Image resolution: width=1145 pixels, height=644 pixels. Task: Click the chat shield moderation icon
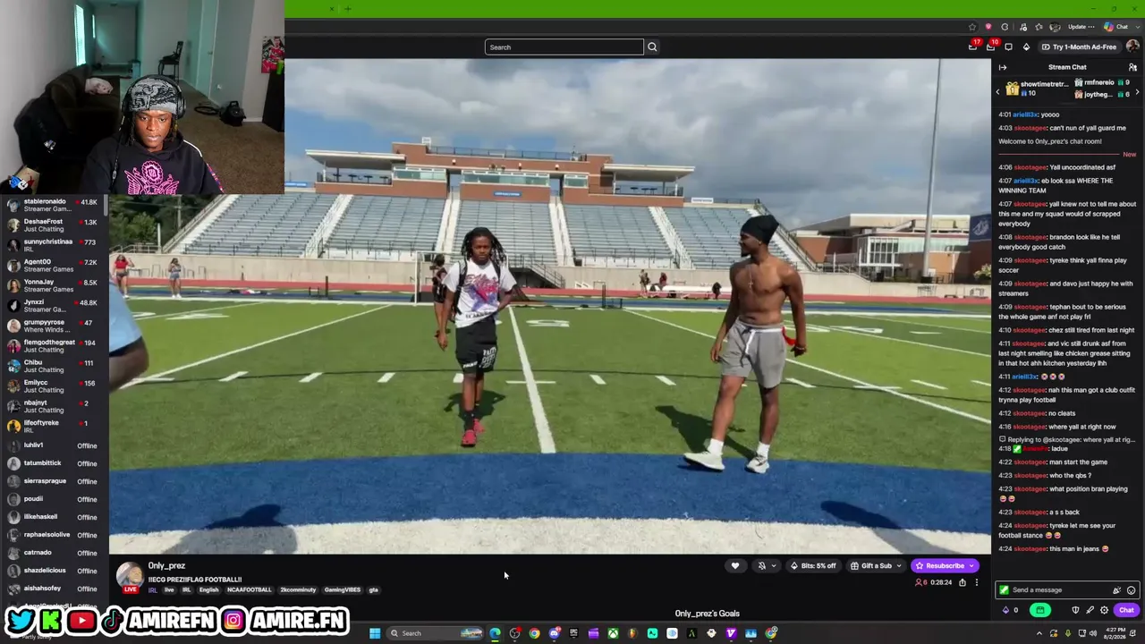tap(1075, 610)
